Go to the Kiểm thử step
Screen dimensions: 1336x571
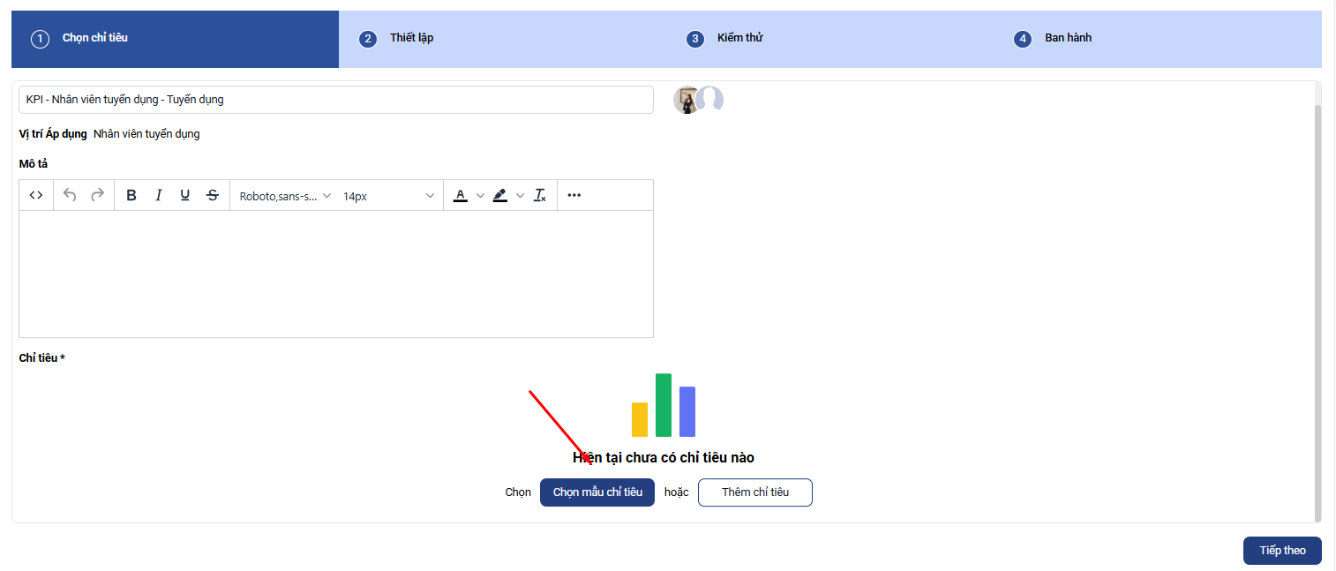[x=739, y=38]
